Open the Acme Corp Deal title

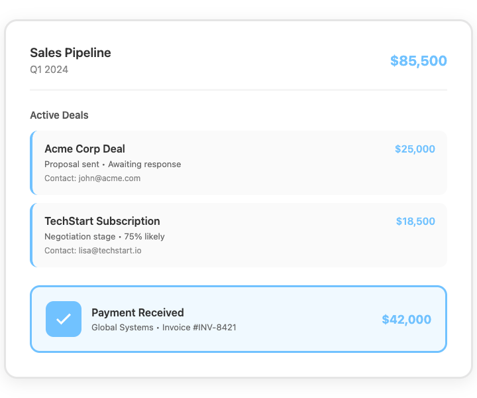tap(84, 149)
